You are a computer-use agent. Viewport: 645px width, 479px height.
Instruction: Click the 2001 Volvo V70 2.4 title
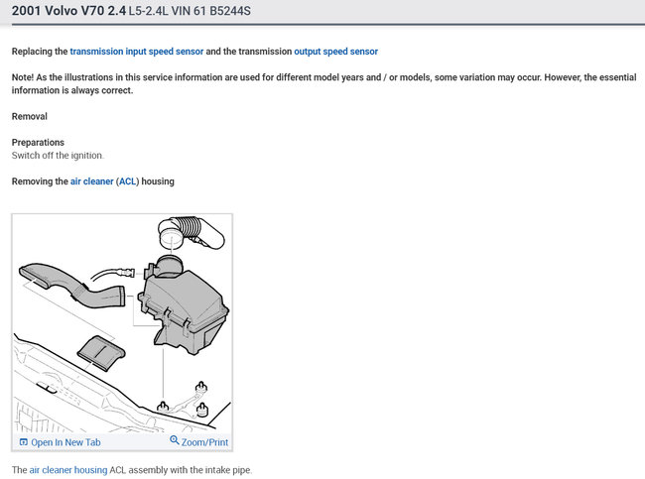click(68, 10)
